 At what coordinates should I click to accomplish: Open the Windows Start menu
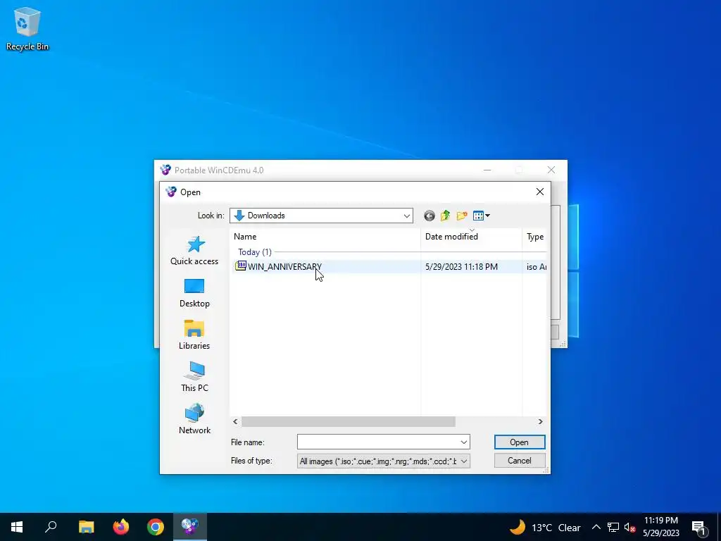point(17,527)
